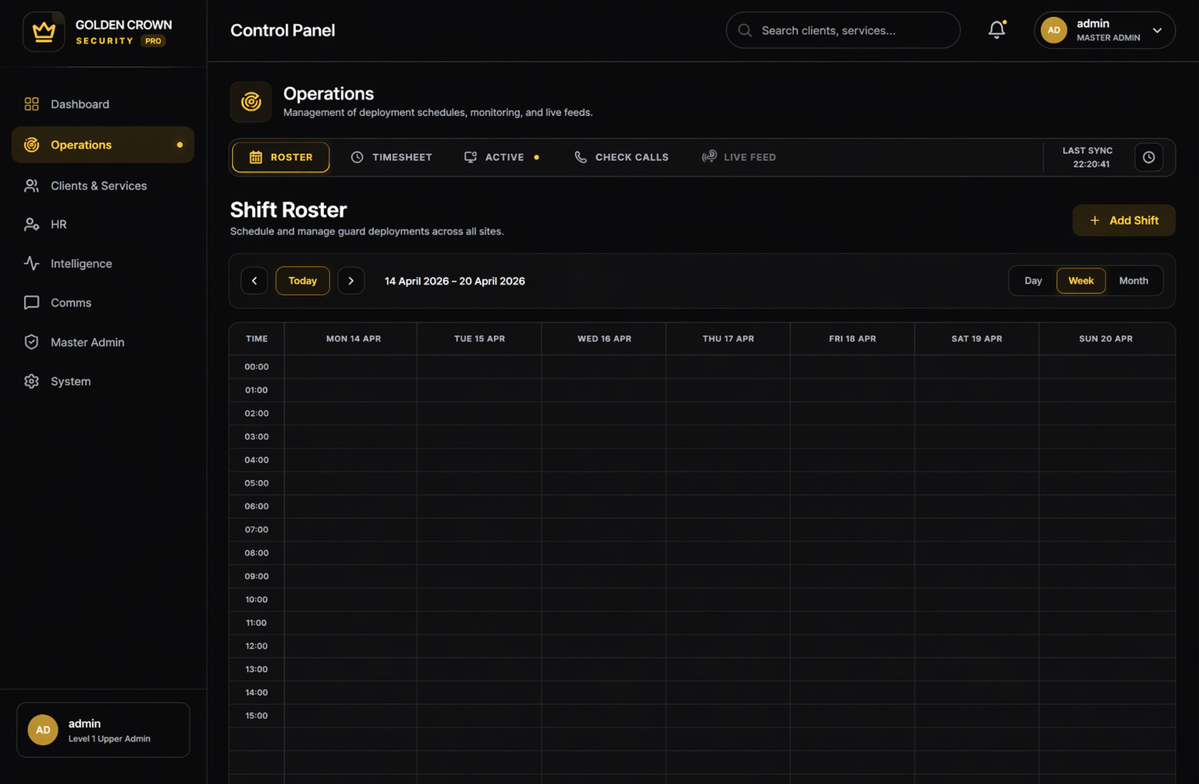Select the Dashboard grid icon
1199x784 pixels.
[31, 104]
